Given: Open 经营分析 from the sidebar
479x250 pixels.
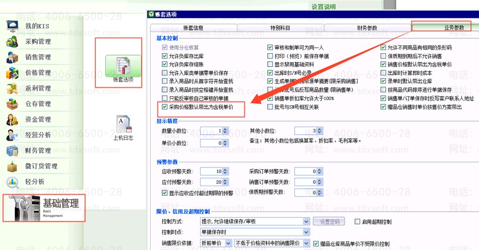Looking at the screenshot, I should tap(37, 135).
